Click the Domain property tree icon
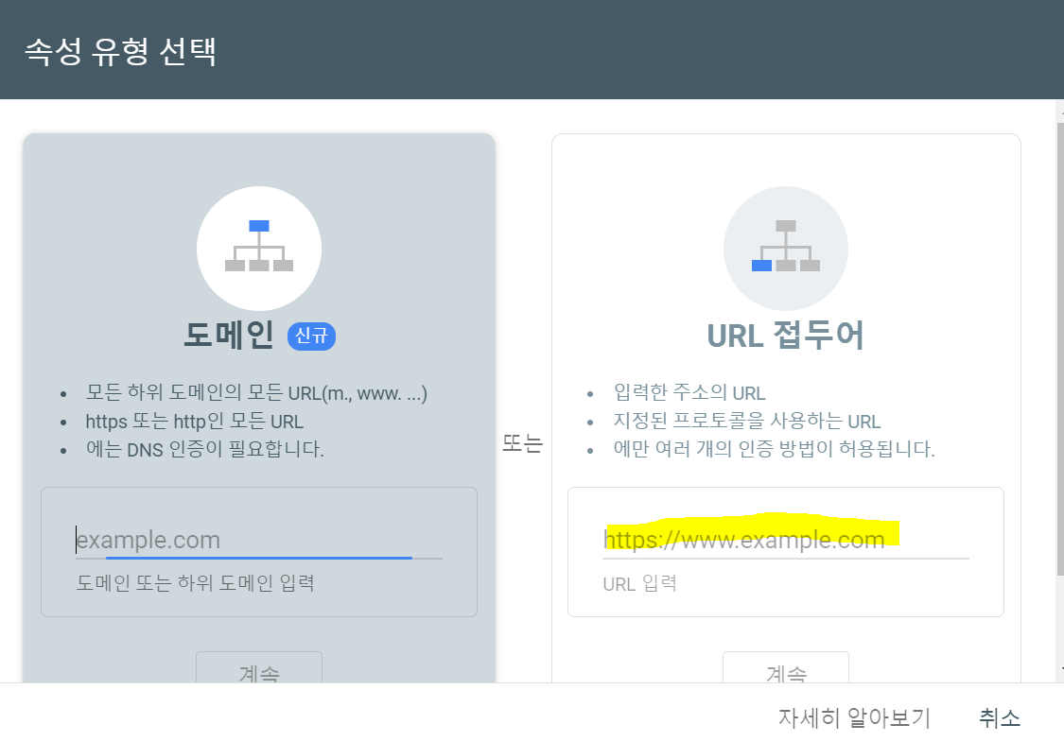Image resolution: width=1064 pixels, height=742 pixels. tap(259, 249)
